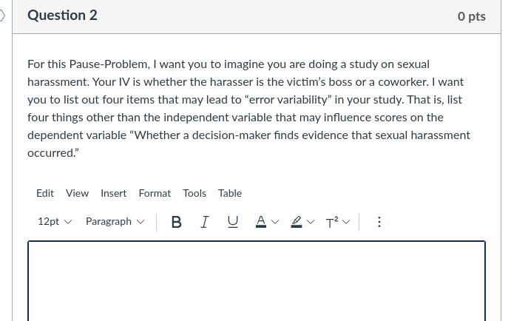Open the View menu
The width and height of the screenshot is (528, 321).
coord(77,193)
